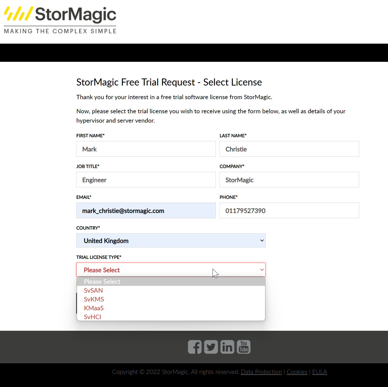Select SvKMS from the license list

171,299
